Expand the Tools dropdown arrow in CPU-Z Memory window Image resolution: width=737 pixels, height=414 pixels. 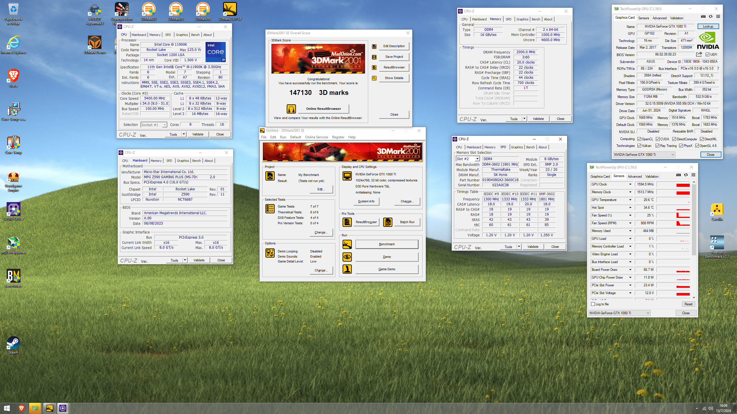(x=525, y=119)
